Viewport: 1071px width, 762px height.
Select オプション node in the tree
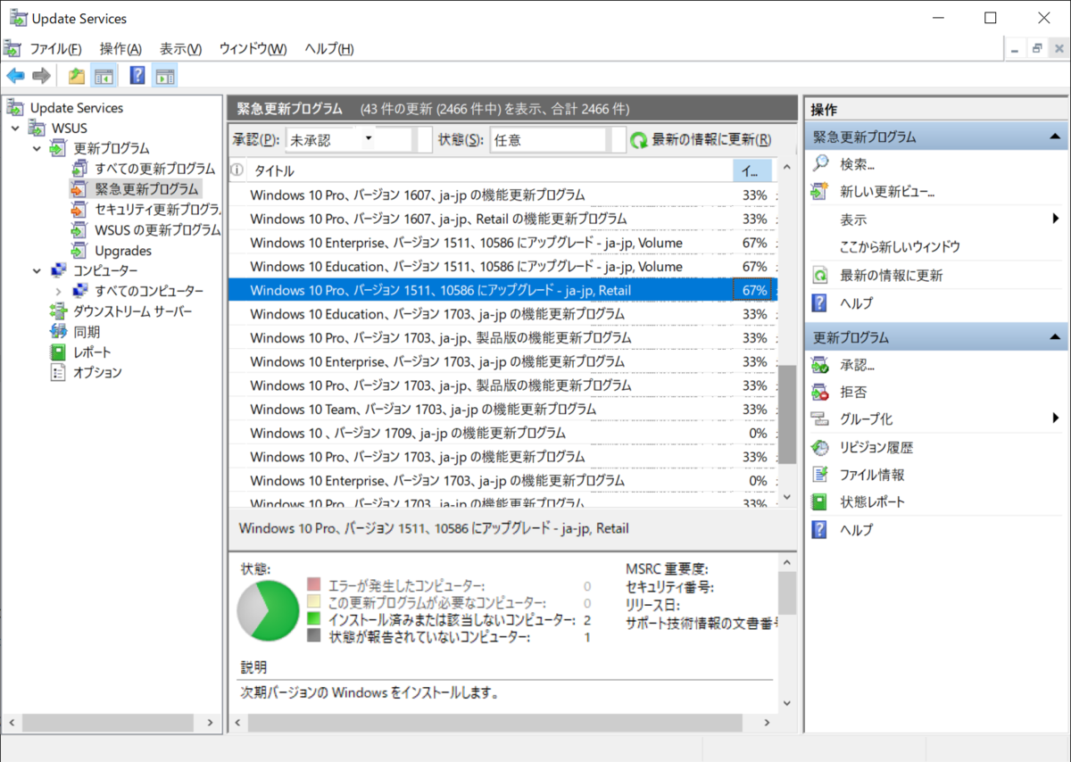97,373
